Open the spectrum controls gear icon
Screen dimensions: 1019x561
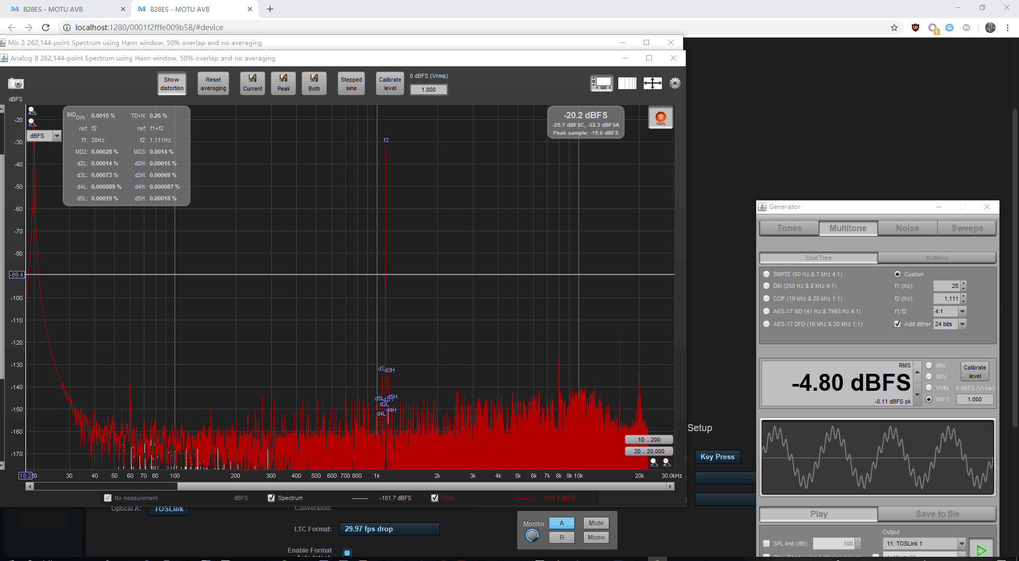675,83
